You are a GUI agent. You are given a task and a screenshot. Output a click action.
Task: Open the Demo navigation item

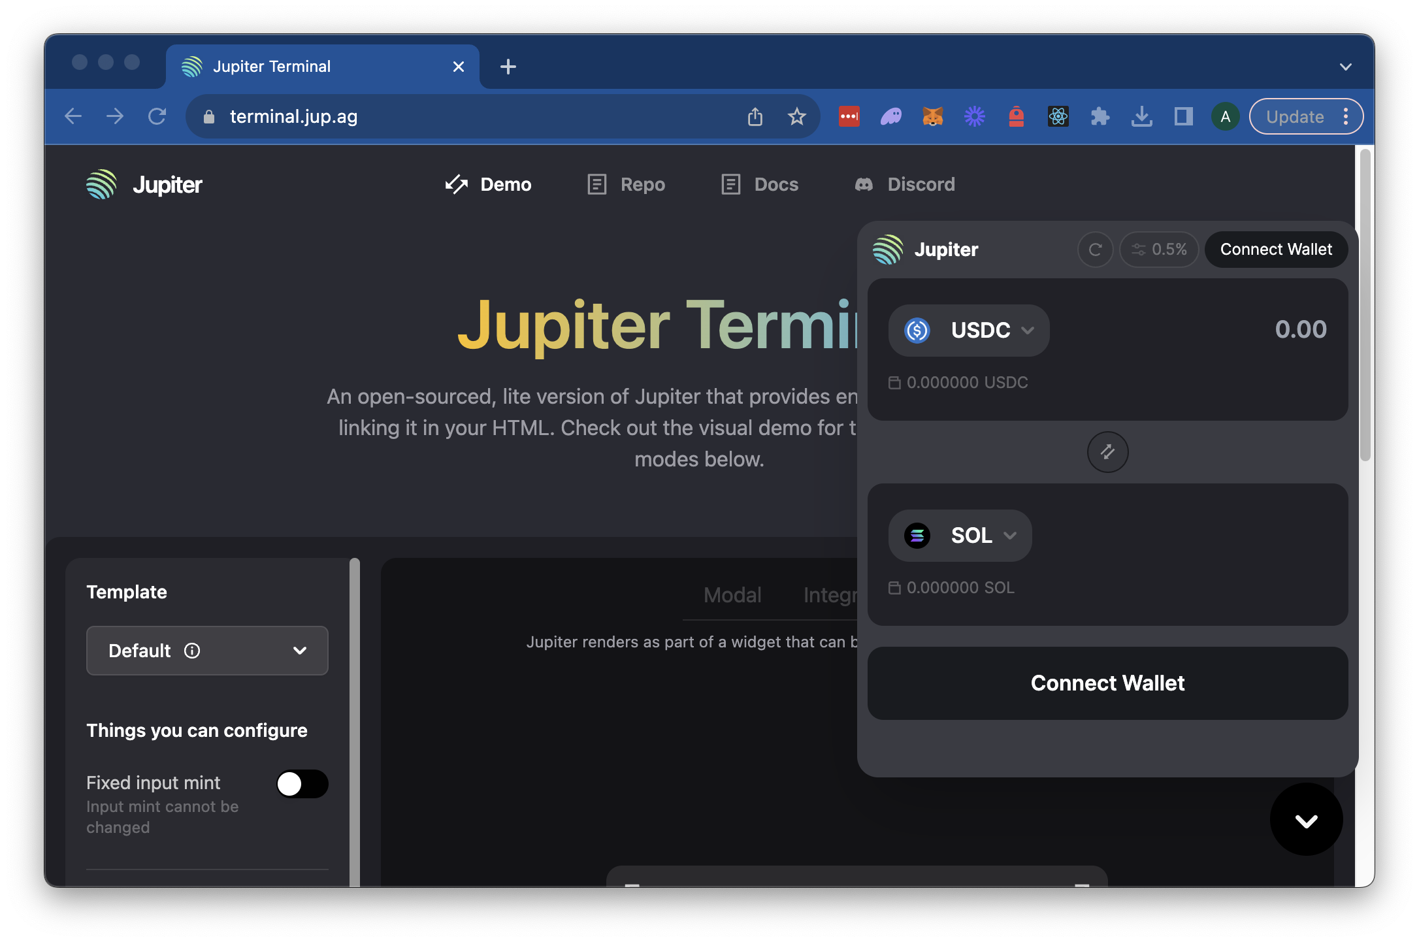488,184
